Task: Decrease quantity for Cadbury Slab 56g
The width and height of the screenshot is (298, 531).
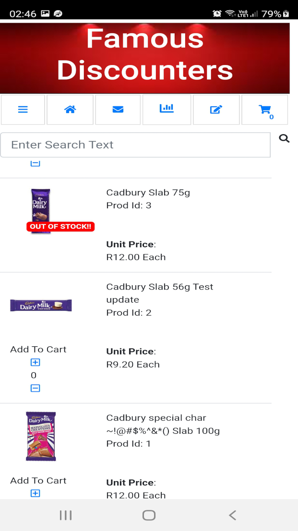Action: coord(35,388)
